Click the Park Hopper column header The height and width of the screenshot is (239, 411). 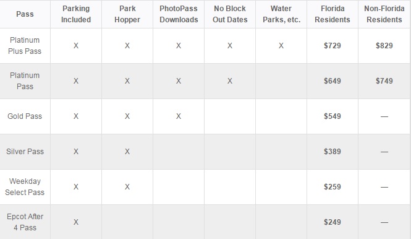[127, 14]
